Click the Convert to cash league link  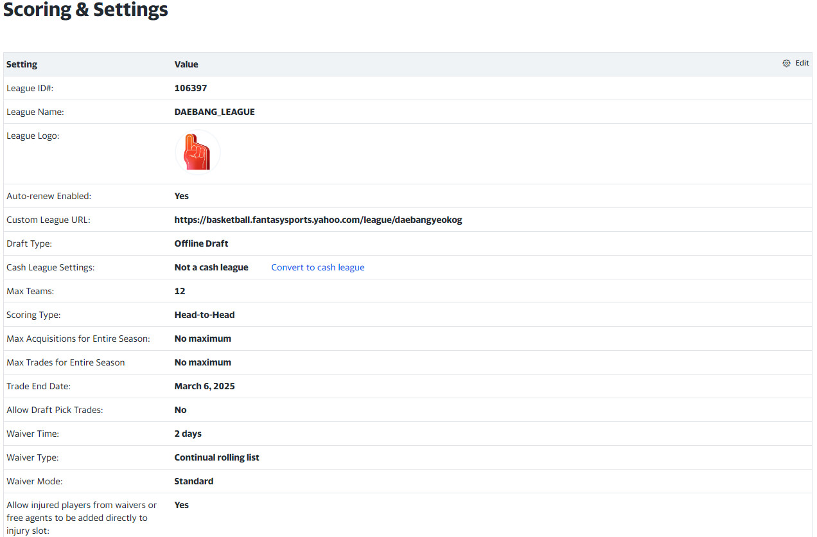pyautogui.click(x=317, y=267)
